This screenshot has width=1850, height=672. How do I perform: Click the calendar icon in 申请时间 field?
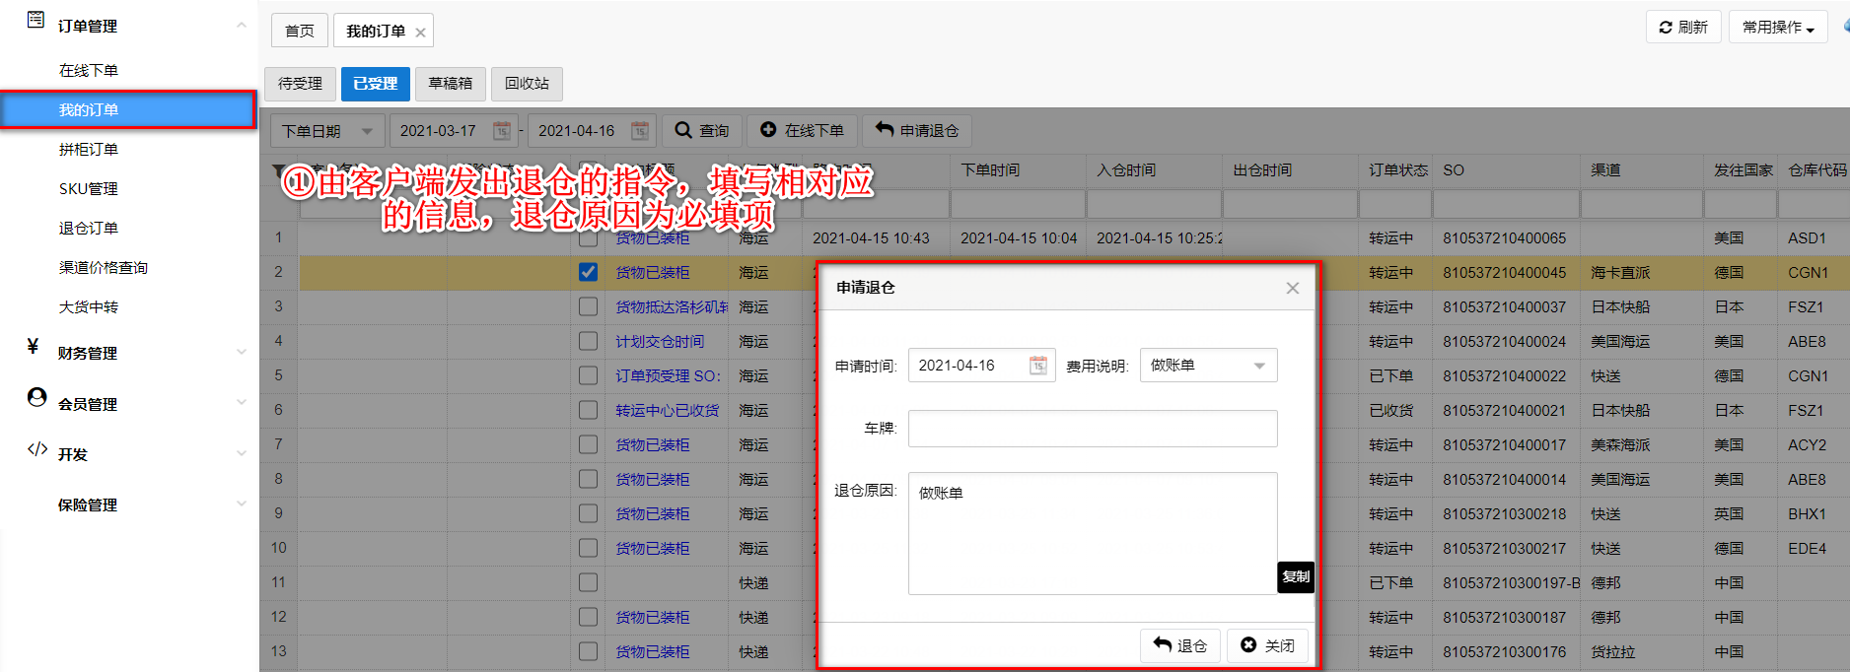1037,366
